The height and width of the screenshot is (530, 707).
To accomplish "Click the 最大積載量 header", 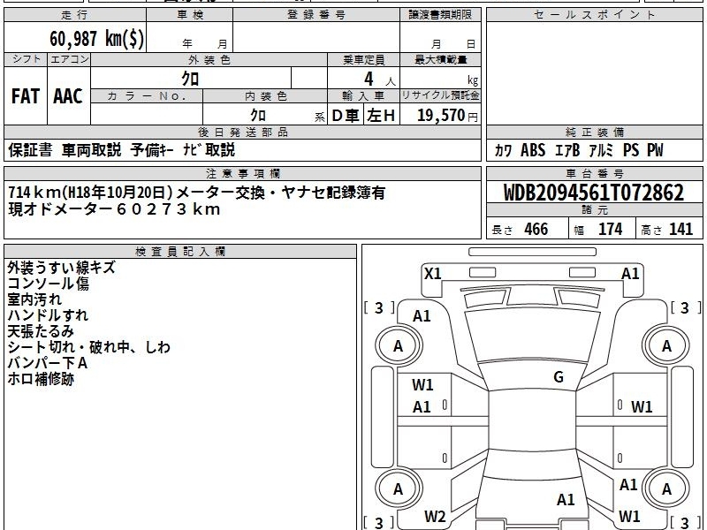I will (440, 59).
